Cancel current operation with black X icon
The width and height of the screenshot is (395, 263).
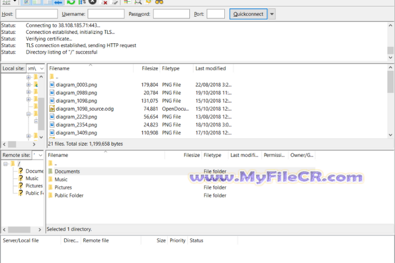point(93,2)
